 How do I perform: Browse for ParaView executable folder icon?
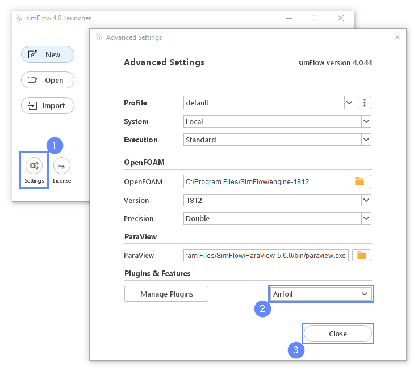click(361, 255)
